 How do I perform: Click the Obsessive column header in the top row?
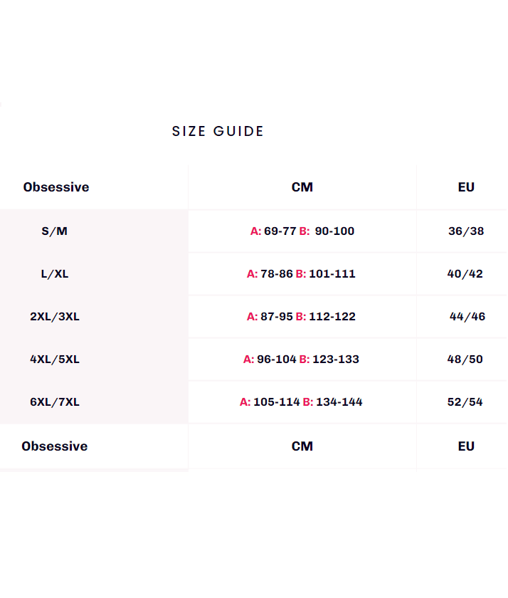[56, 187]
